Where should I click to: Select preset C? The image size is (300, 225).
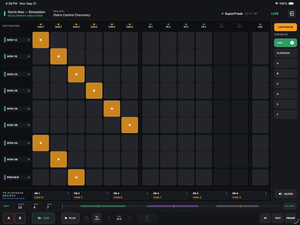(285, 84)
